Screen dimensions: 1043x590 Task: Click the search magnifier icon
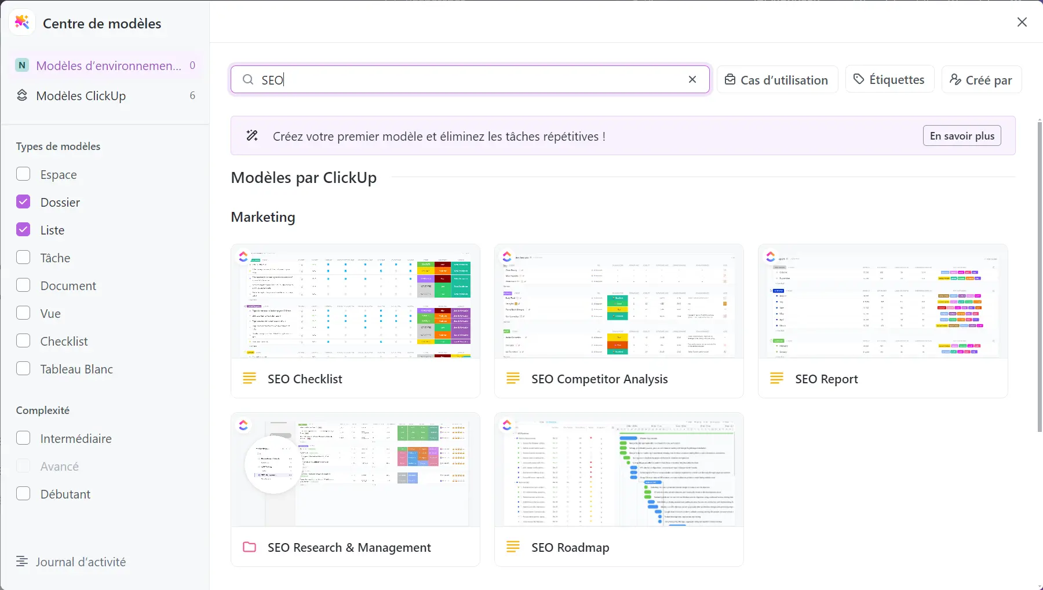[x=248, y=80]
